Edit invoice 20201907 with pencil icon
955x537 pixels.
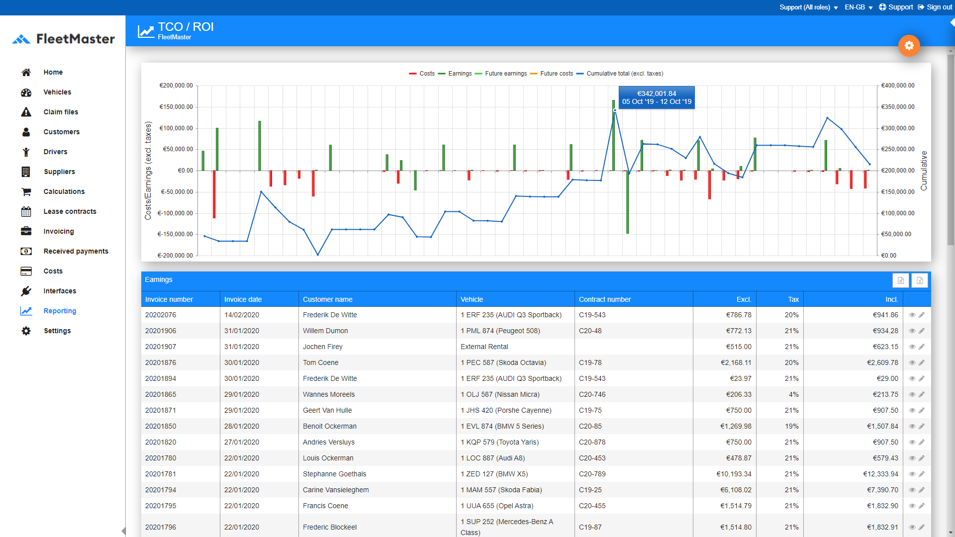click(x=922, y=347)
